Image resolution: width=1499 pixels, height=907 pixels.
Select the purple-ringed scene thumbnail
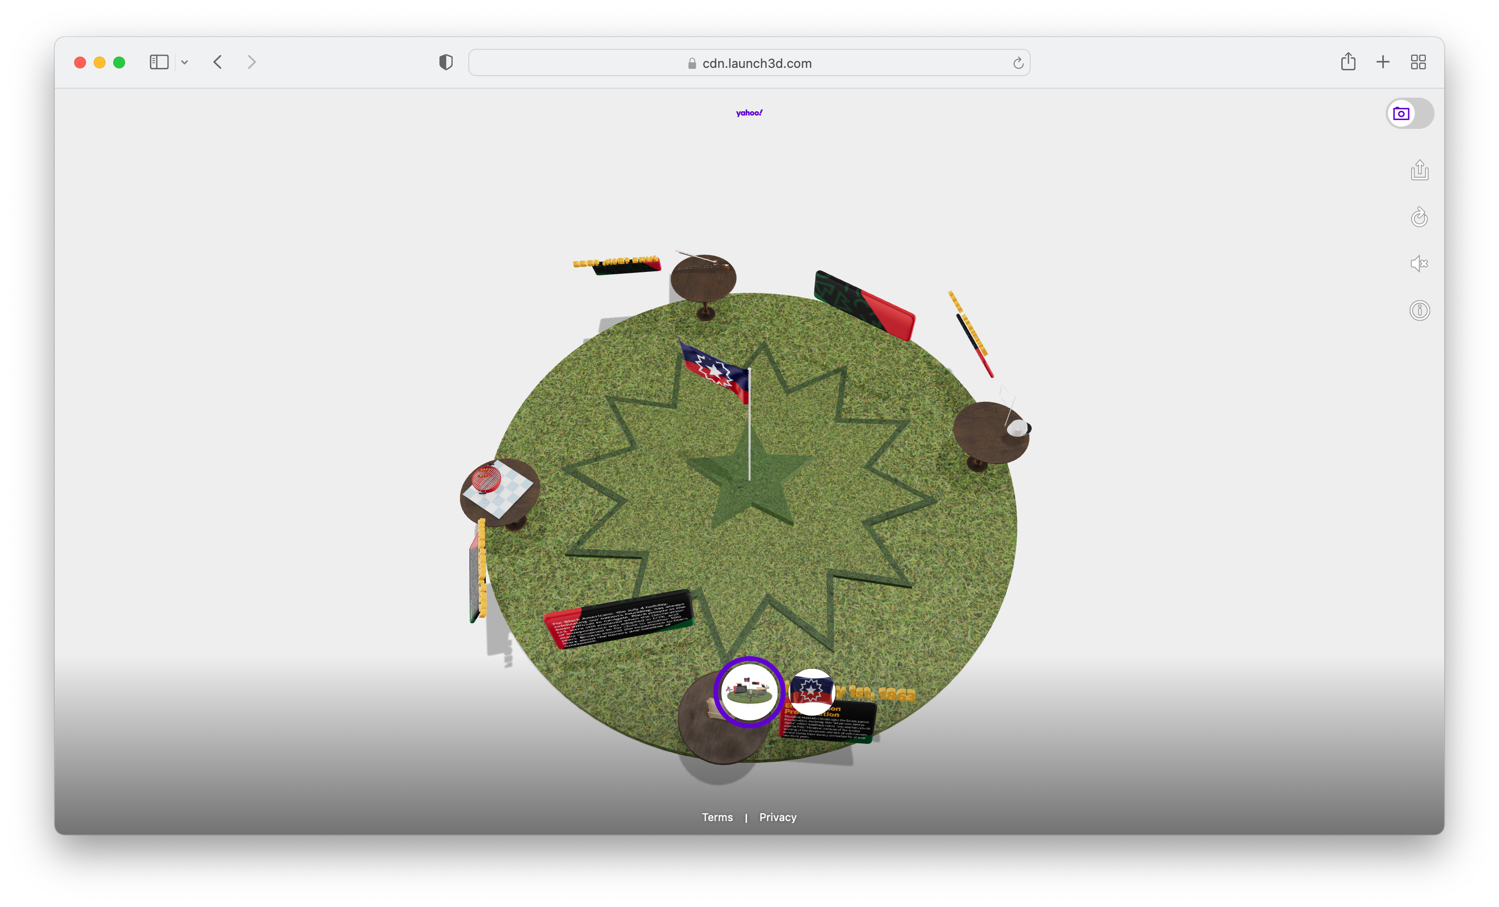[x=749, y=692]
